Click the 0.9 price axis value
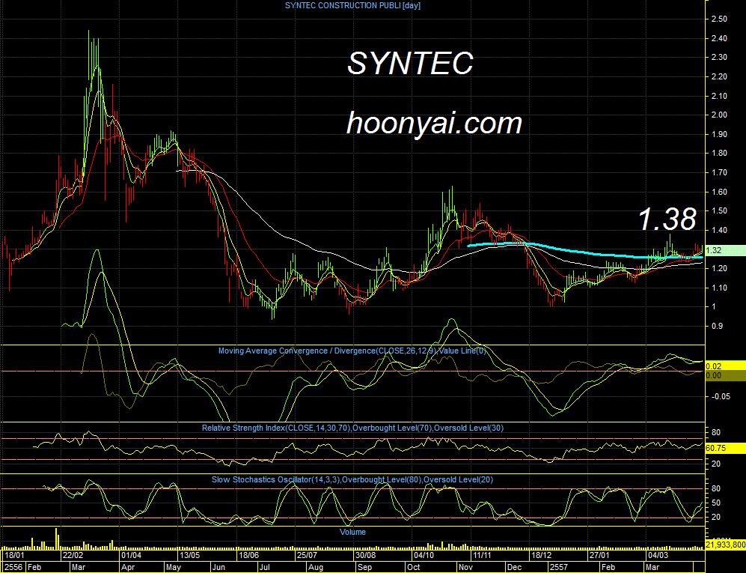Viewport: 746px width, 573px height. pos(717,327)
